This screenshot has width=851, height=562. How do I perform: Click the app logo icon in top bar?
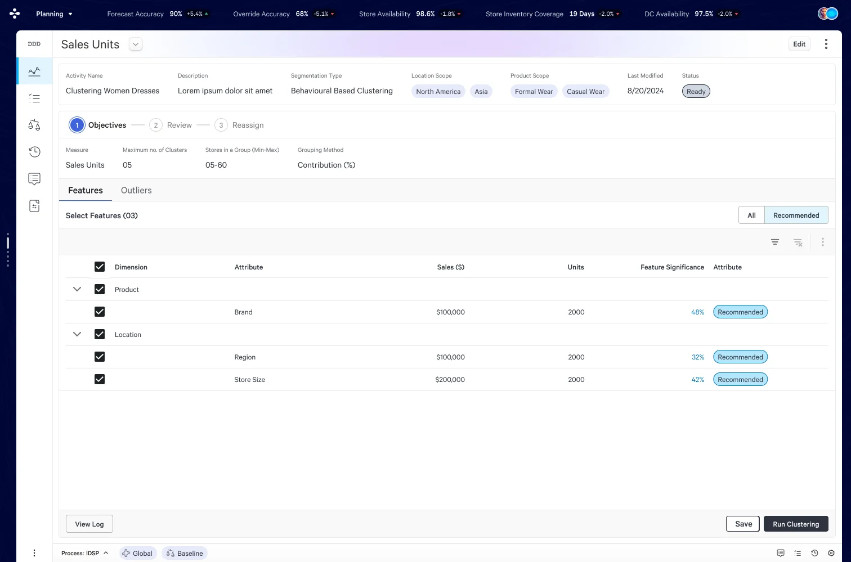click(x=15, y=14)
